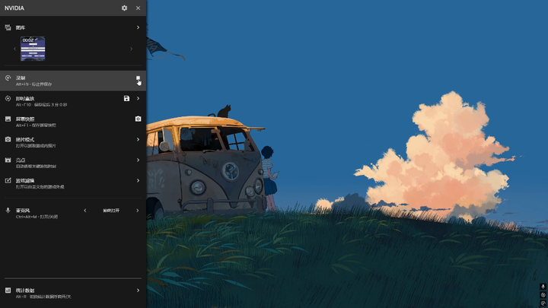Select the 录制 recording row label
Screen dimensions: 548x308
click(x=21, y=78)
